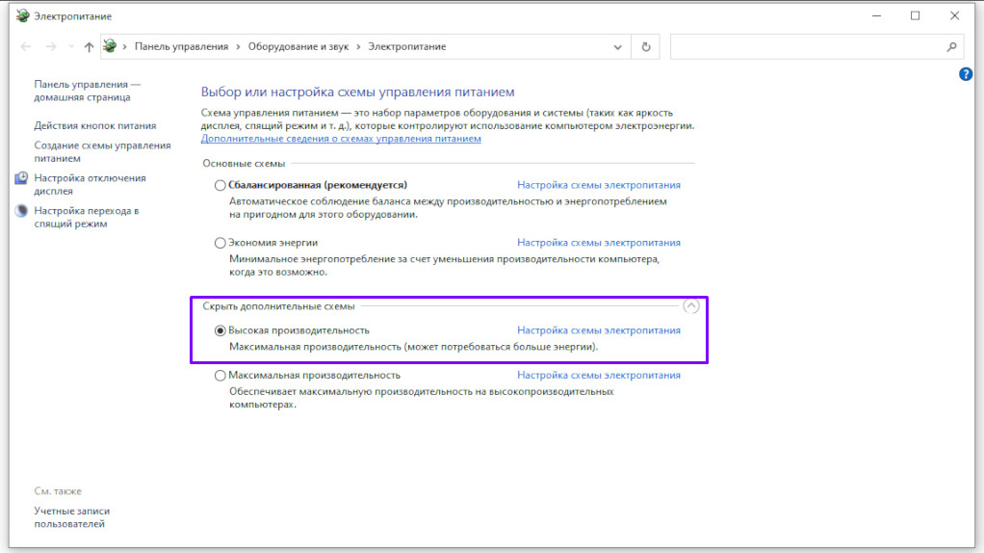Click the Back navigation arrow
This screenshot has height=553, width=984.
(26, 47)
